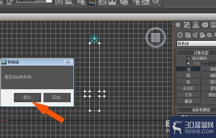This screenshot has height=138, width=216.
Task: Click 否(N) in the 样条线 dialog
Action: [x=57, y=98]
